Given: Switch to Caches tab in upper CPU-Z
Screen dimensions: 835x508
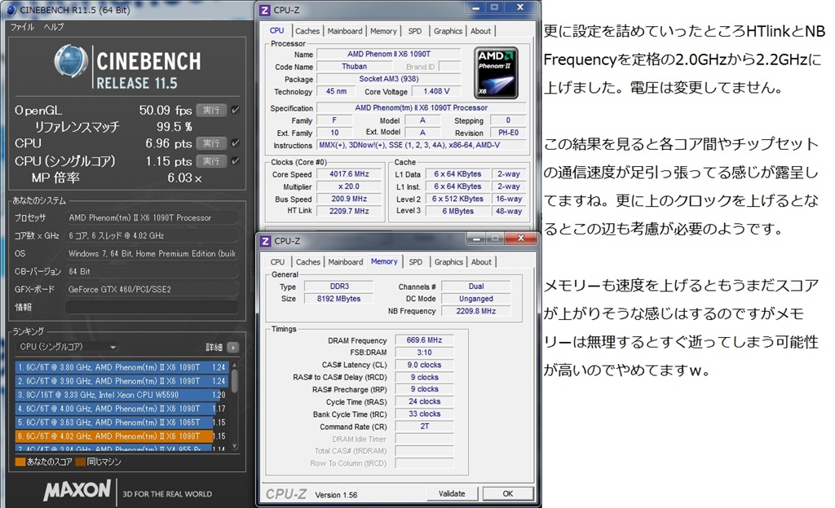Looking at the screenshot, I should 307,31.
